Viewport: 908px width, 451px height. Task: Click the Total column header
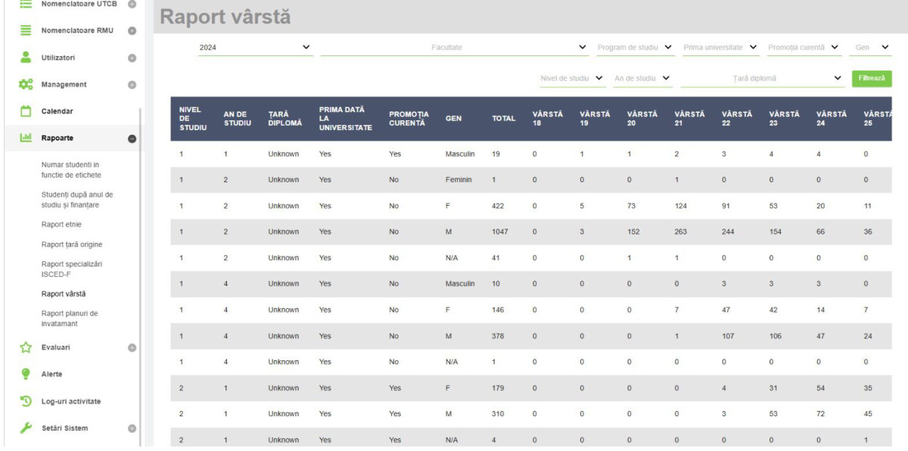[503, 119]
